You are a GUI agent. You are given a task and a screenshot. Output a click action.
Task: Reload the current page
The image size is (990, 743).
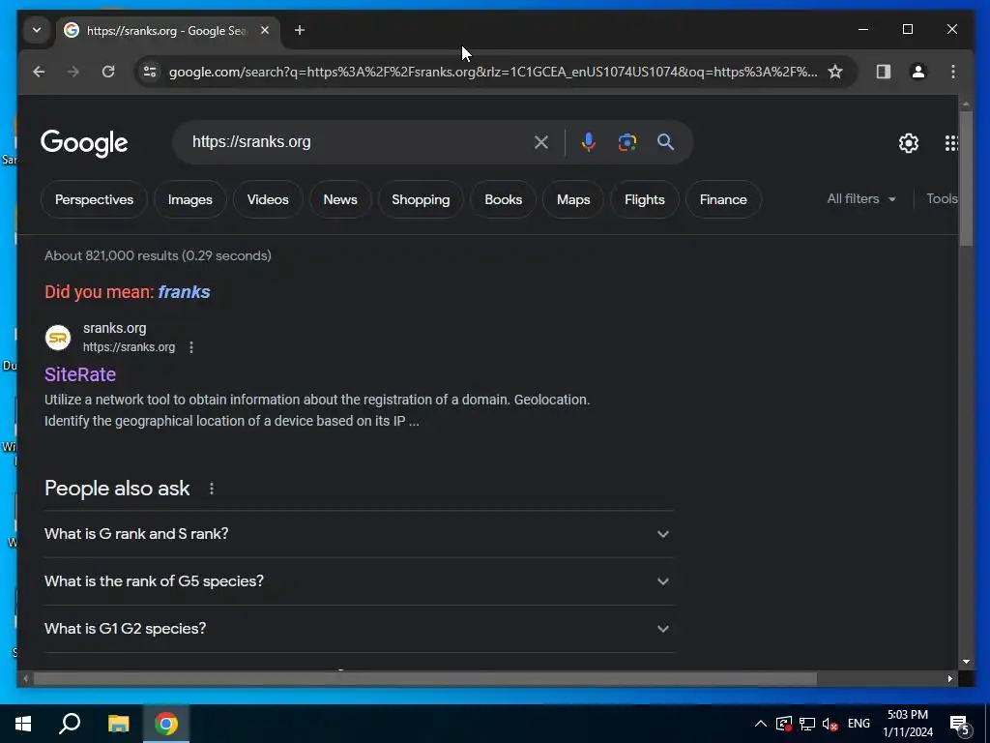(108, 72)
